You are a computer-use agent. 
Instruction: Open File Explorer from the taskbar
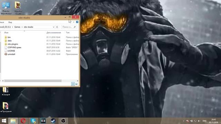pyautogui.click(x=13, y=121)
